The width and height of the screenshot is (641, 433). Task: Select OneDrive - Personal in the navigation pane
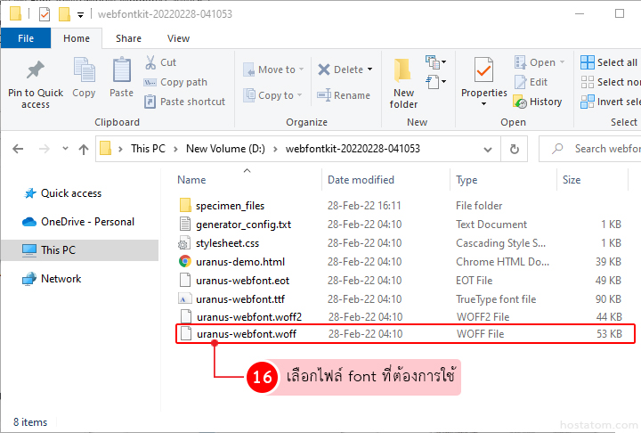tap(87, 222)
